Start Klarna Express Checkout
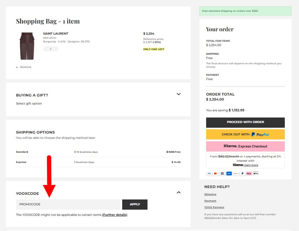299x231 pixels. tap(245, 146)
